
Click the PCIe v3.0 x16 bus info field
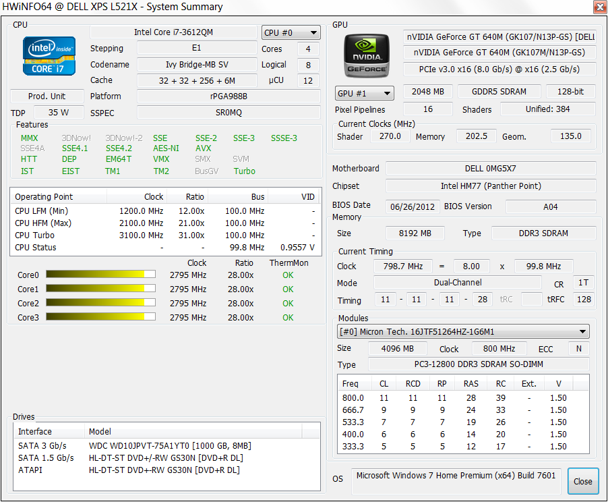coord(499,69)
